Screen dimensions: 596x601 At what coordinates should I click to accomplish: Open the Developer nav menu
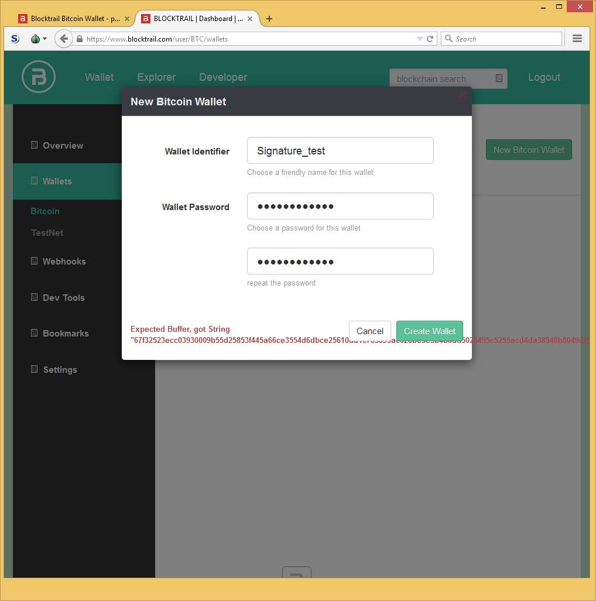click(x=223, y=77)
